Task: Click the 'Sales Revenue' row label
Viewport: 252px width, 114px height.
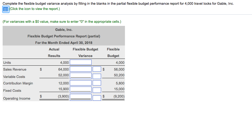Action: click(15, 69)
